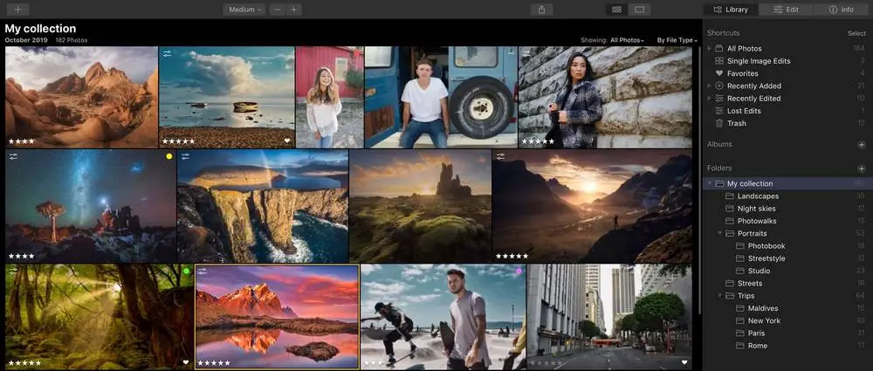Screen dimensions: 873x371
Task: Click the yellow color label on Milky Way photo
Action: coord(168,157)
